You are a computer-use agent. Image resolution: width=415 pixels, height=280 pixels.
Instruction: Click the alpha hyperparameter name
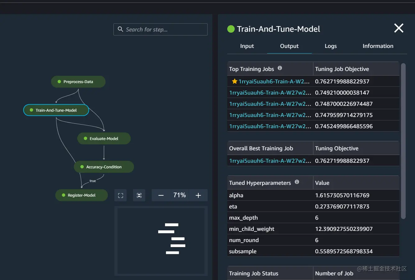pyautogui.click(x=236, y=195)
